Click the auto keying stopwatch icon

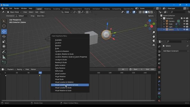(130, 69)
